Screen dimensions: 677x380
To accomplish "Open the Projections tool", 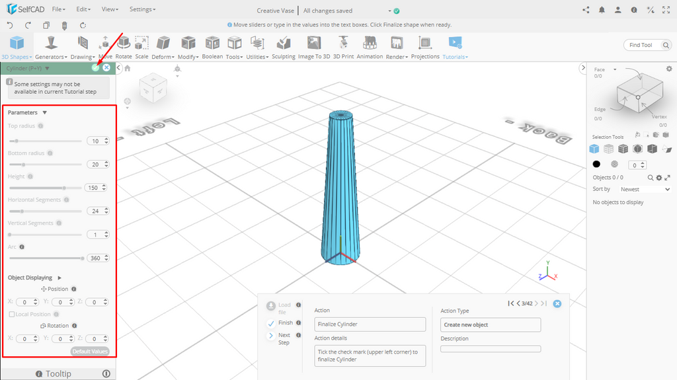I will (x=425, y=48).
